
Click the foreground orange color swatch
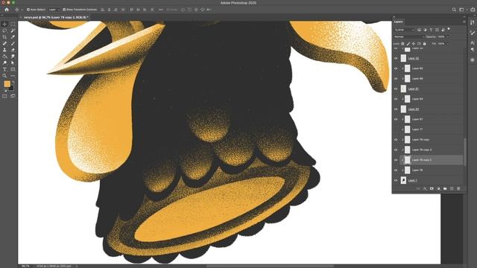coord(7,84)
